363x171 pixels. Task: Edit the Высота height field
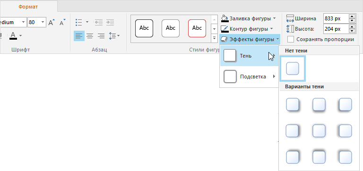point(336,29)
